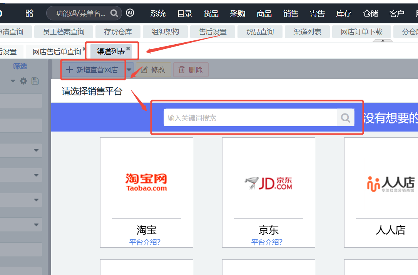
Task: Open the 目录 menu
Action: coord(184,13)
